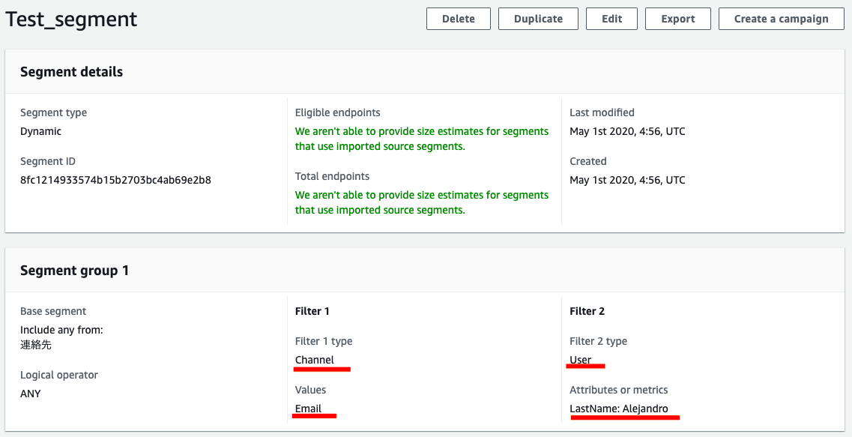852x437 pixels.
Task: Click the Last modified date value
Action: click(627, 131)
